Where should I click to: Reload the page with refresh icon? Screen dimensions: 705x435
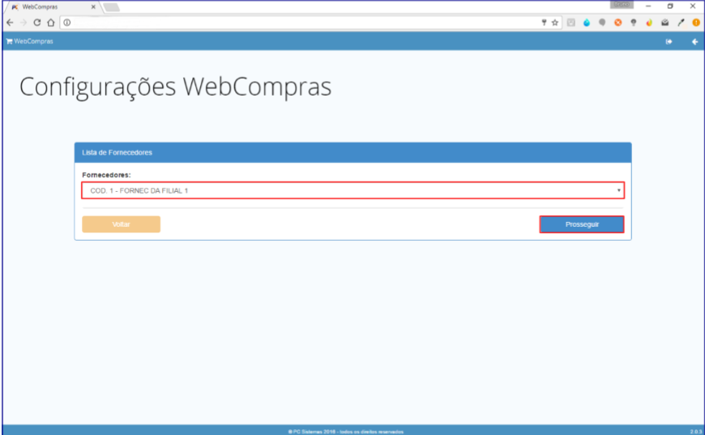point(36,23)
